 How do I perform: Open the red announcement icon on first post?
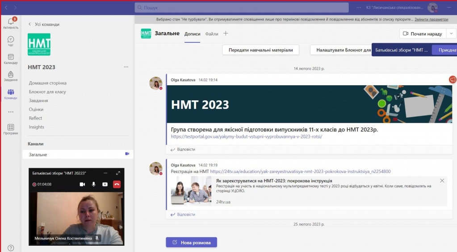click(x=453, y=79)
